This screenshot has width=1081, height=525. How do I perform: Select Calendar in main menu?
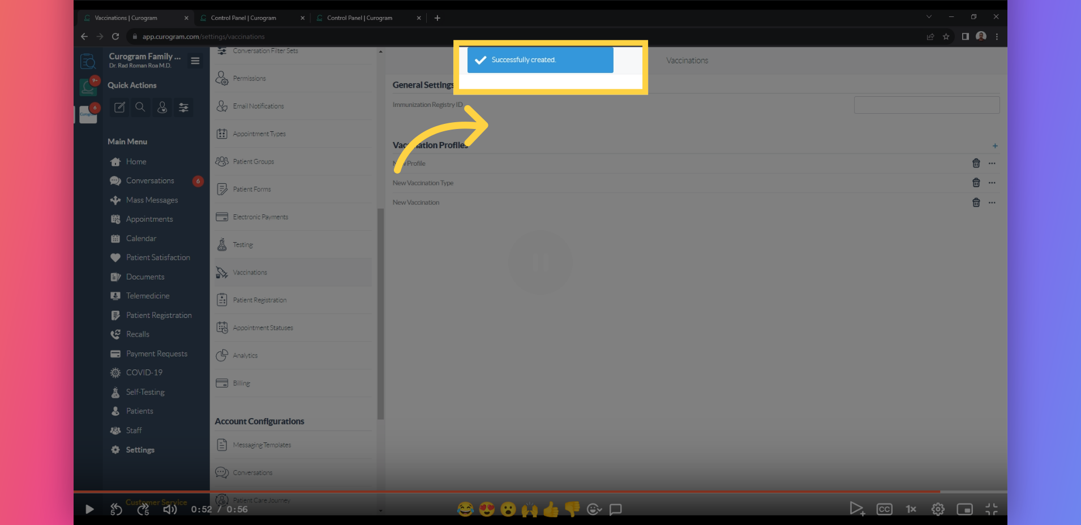(141, 239)
